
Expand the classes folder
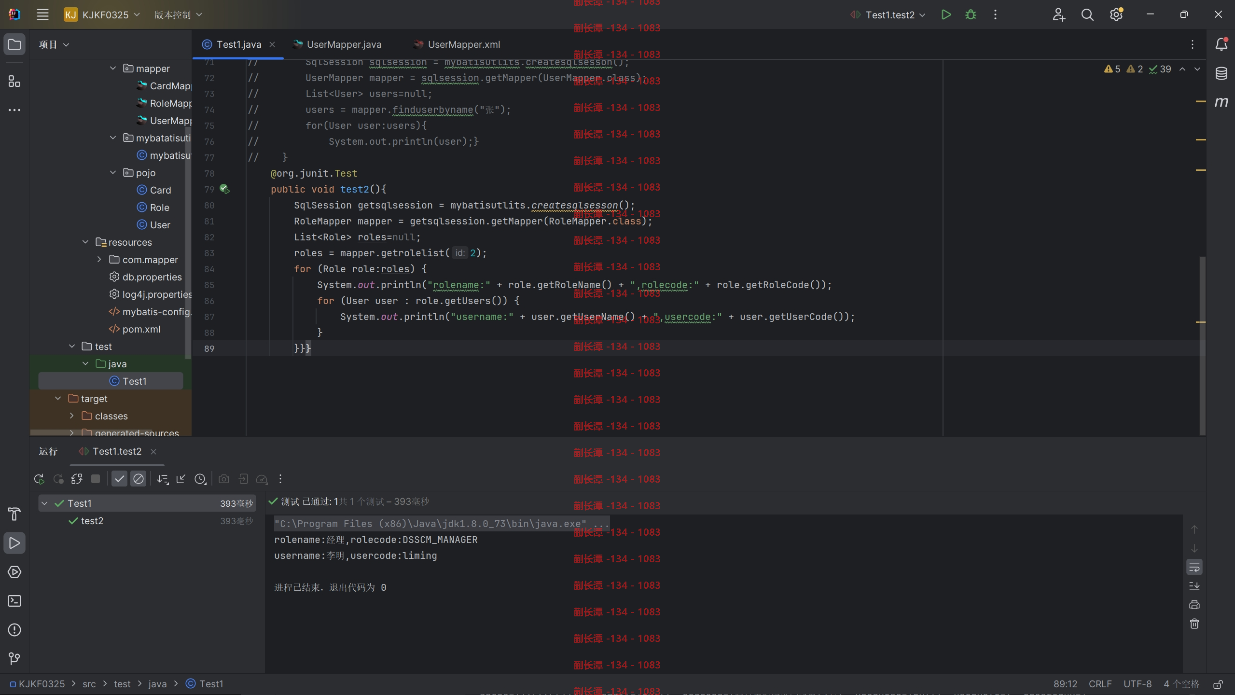pos(71,416)
